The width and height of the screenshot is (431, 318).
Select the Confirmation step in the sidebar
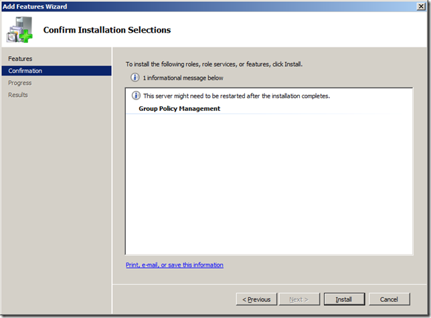[x=25, y=71]
